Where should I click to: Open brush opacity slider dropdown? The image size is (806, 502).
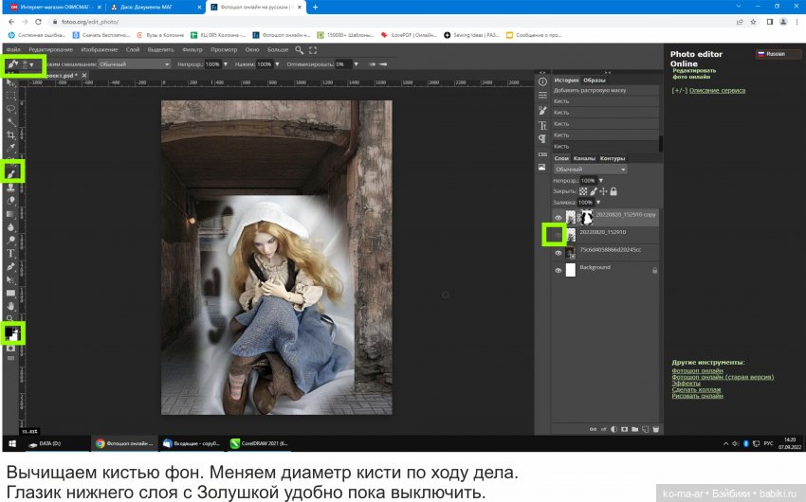[x=225, y=64]
